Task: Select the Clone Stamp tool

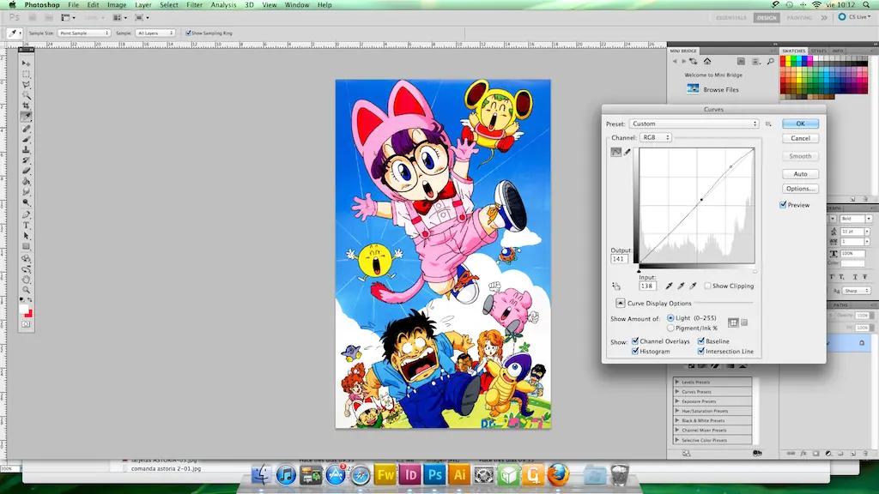Action: pyautogui.click(x=26, y=149)
